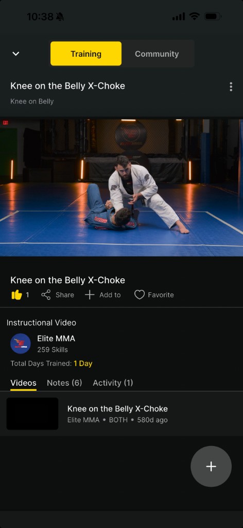
Task: Tap the yellow thumbs-up like icon
Action: [16, 295]
